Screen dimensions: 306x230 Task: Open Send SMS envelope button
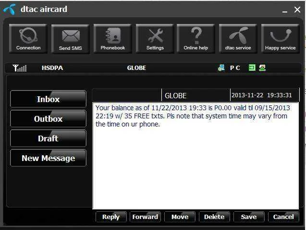[x=71, y=39]
